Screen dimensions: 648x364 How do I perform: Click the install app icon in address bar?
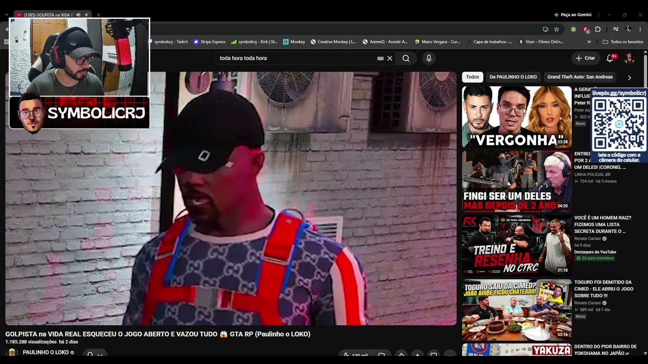545,29
